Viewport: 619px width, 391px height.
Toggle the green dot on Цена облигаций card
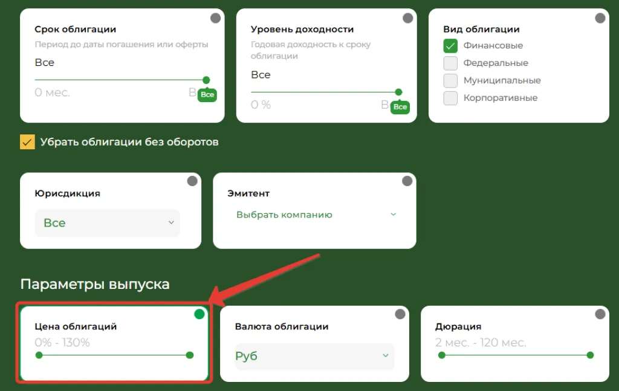tap(199, 314)
